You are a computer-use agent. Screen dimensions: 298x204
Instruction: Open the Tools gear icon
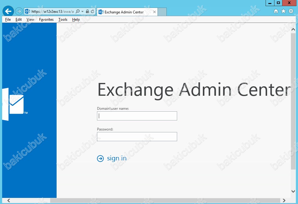tap(291, 11)
